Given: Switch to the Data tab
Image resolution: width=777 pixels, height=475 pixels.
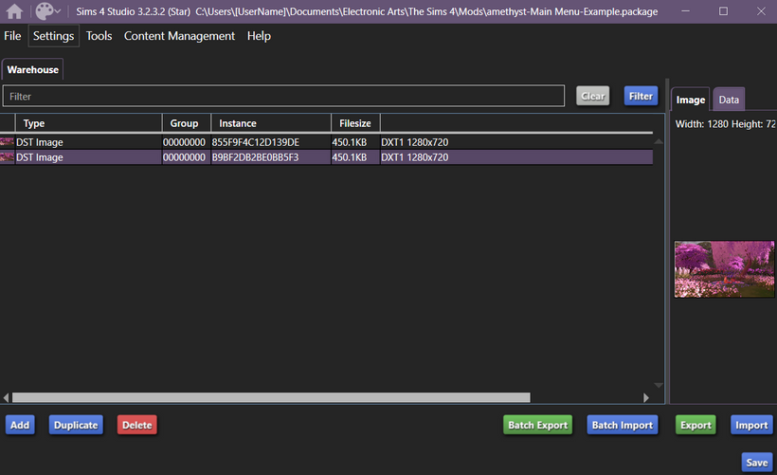Looking at the screenshot, I should pyautogui.click(x=729, y=100).
